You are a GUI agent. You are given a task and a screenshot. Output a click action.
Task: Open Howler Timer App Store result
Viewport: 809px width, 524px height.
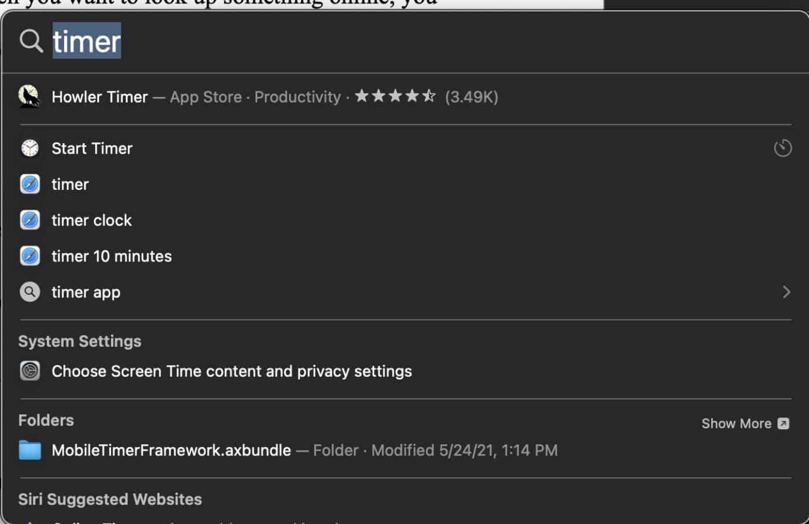[x=99, y=97]
